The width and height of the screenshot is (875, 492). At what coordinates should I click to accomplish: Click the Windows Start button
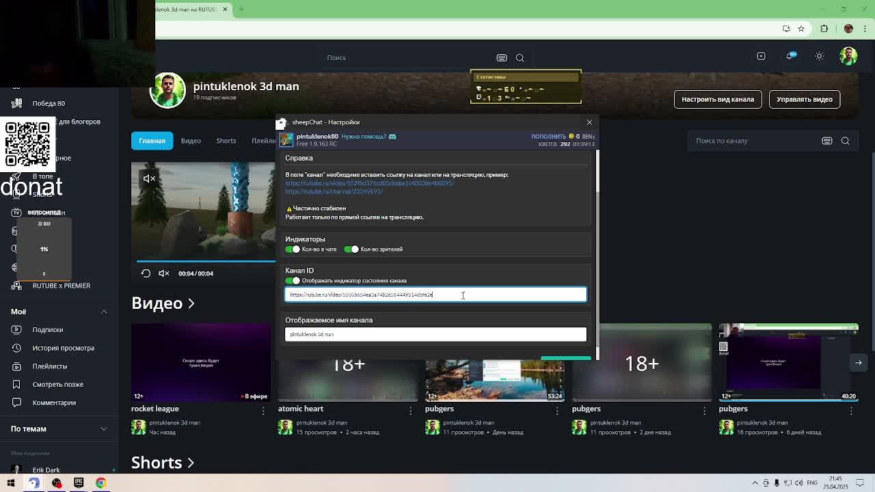tap(11, 483)
